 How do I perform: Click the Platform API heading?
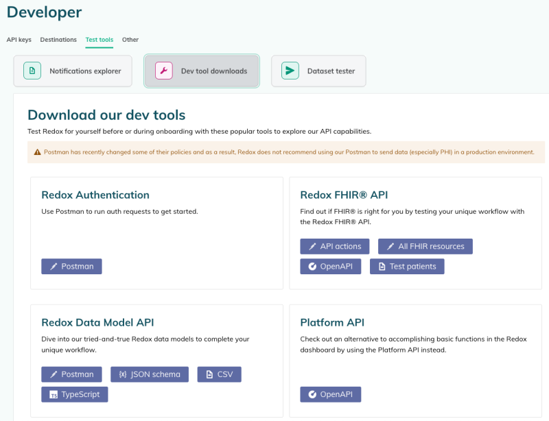[x=332, y=322]
